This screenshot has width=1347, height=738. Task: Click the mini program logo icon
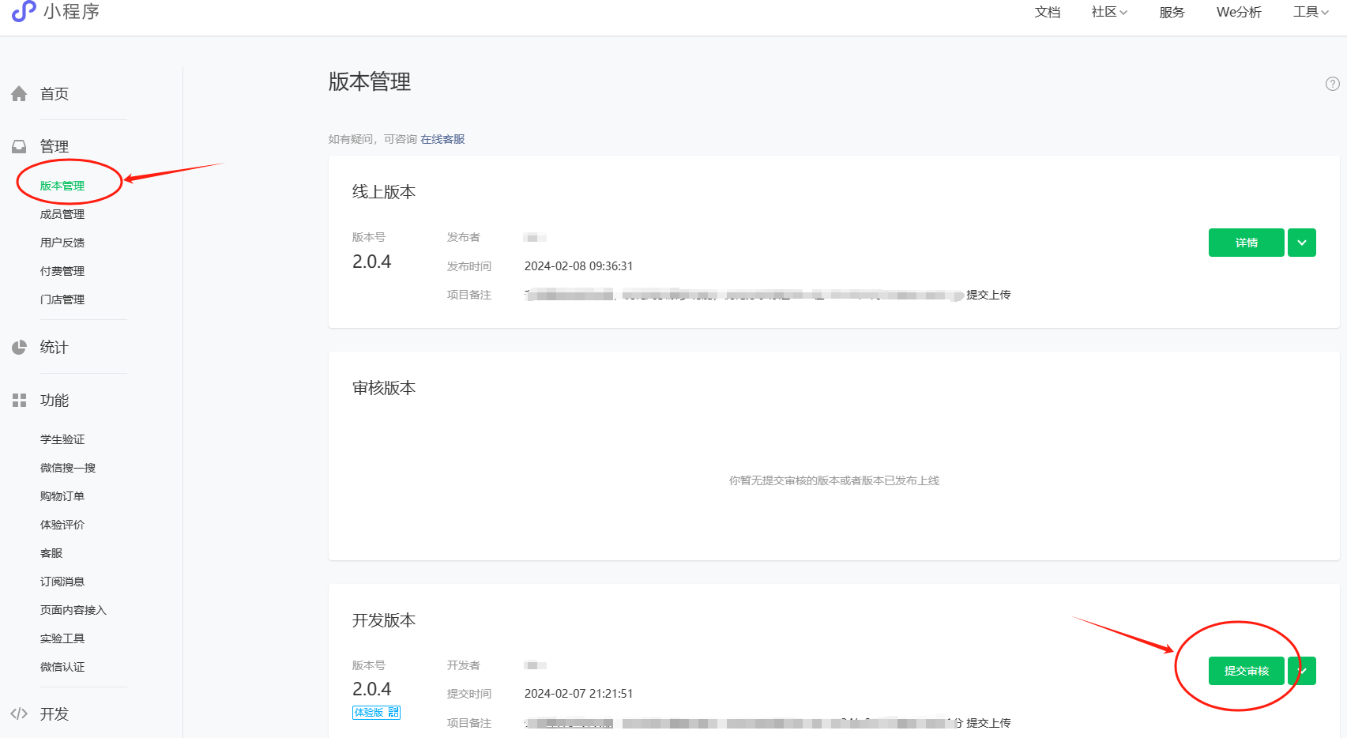pyautogui.click(x=24, y=11)
